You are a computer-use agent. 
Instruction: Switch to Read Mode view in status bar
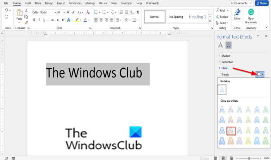(x=215, y=158)
